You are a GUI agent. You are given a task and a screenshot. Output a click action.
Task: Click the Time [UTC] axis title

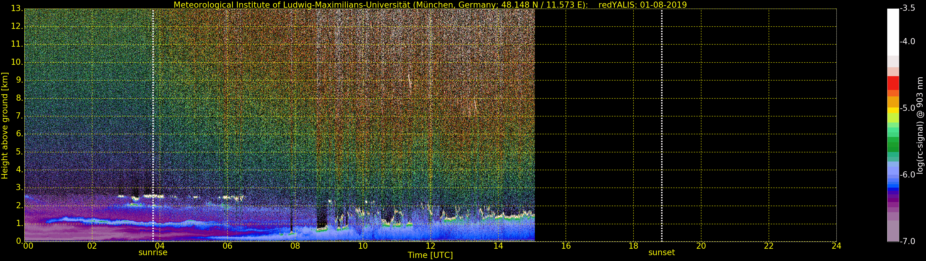coord(430,255)
